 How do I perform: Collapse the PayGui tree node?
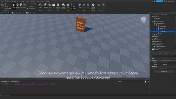pos(156,30)
